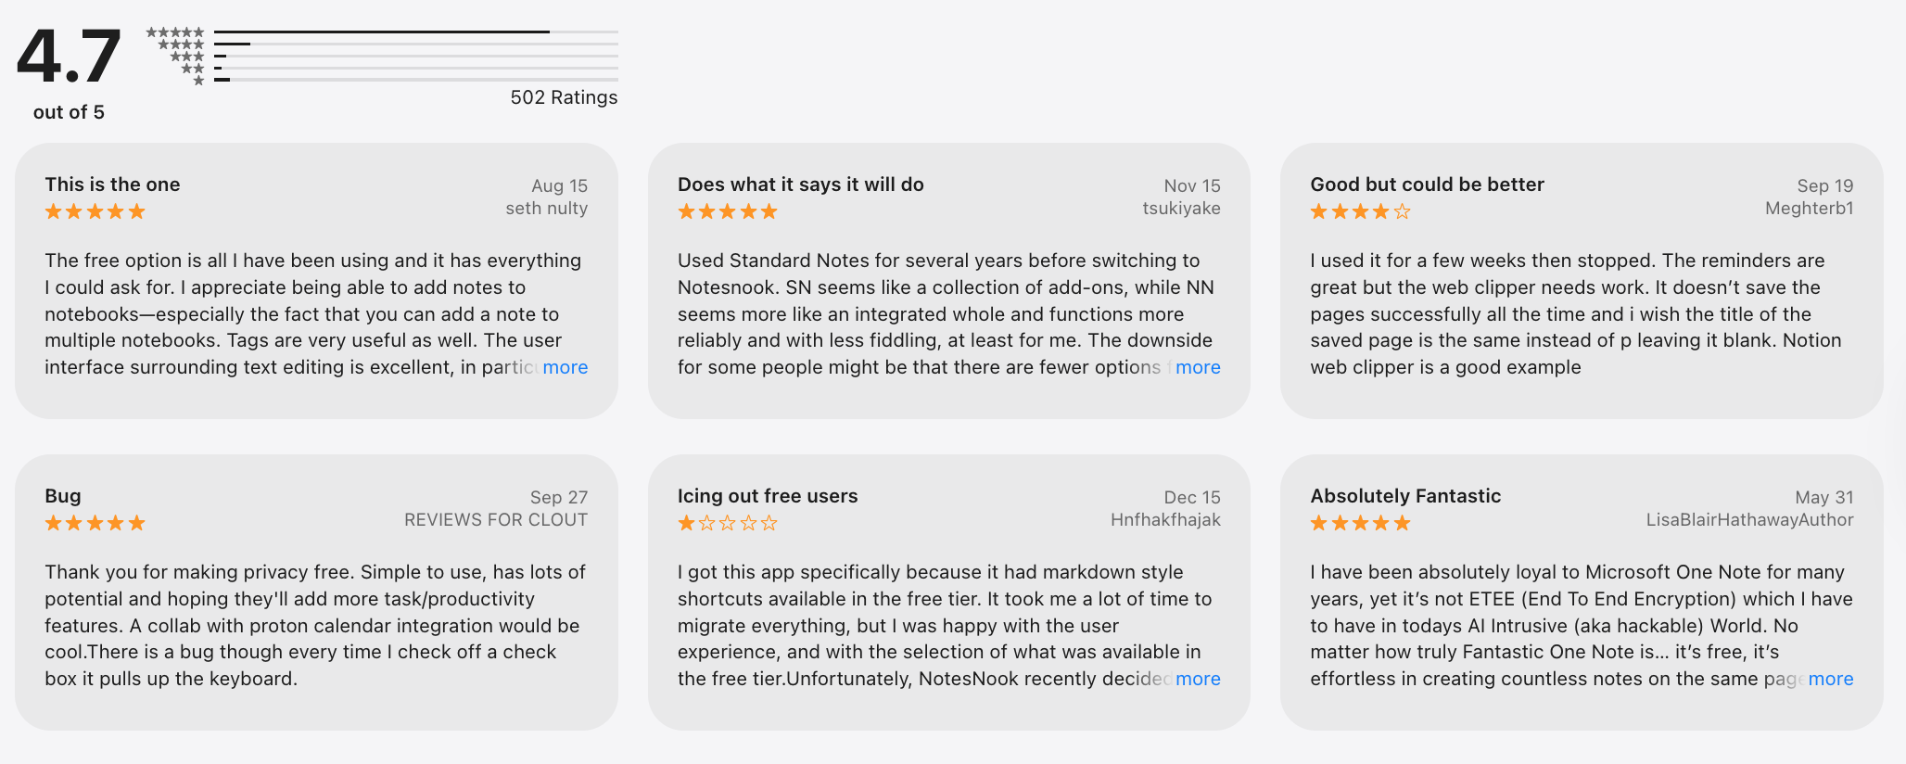
Task: Click the five stars under 'Absolutely Fantastic'
Action: (x=1359, y=523)
